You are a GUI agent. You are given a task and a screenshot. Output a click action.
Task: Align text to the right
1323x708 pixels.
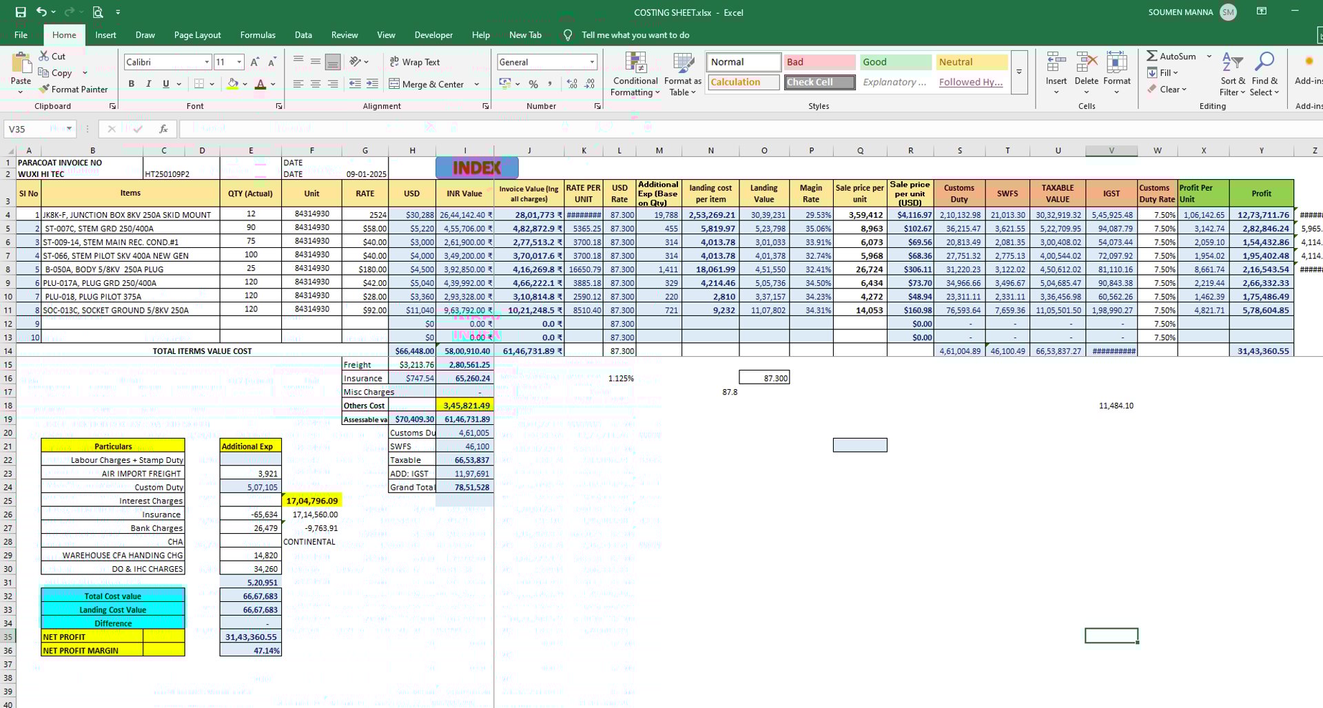pyautogui.click(x=333, y=84)
